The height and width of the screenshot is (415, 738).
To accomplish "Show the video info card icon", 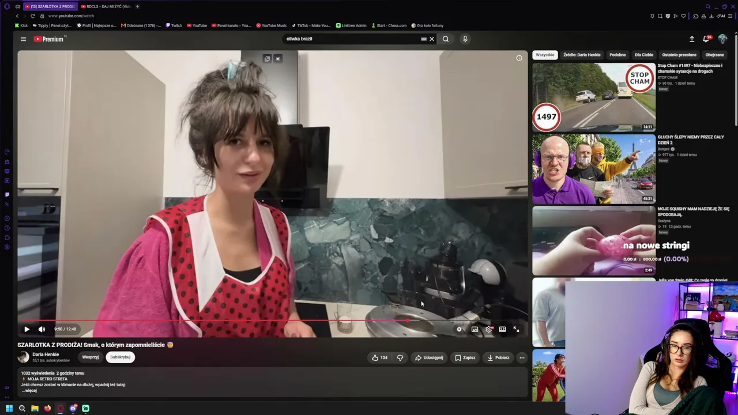I will point(519,58).
